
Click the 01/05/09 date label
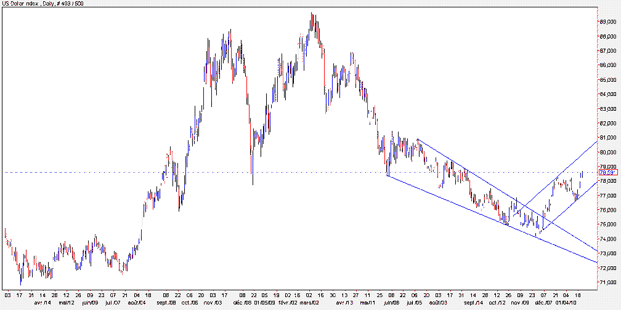coord(264,303)
